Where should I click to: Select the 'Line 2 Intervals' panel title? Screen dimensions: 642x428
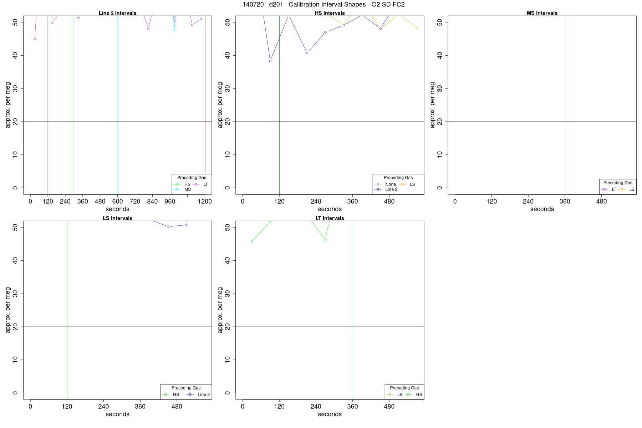117,13
